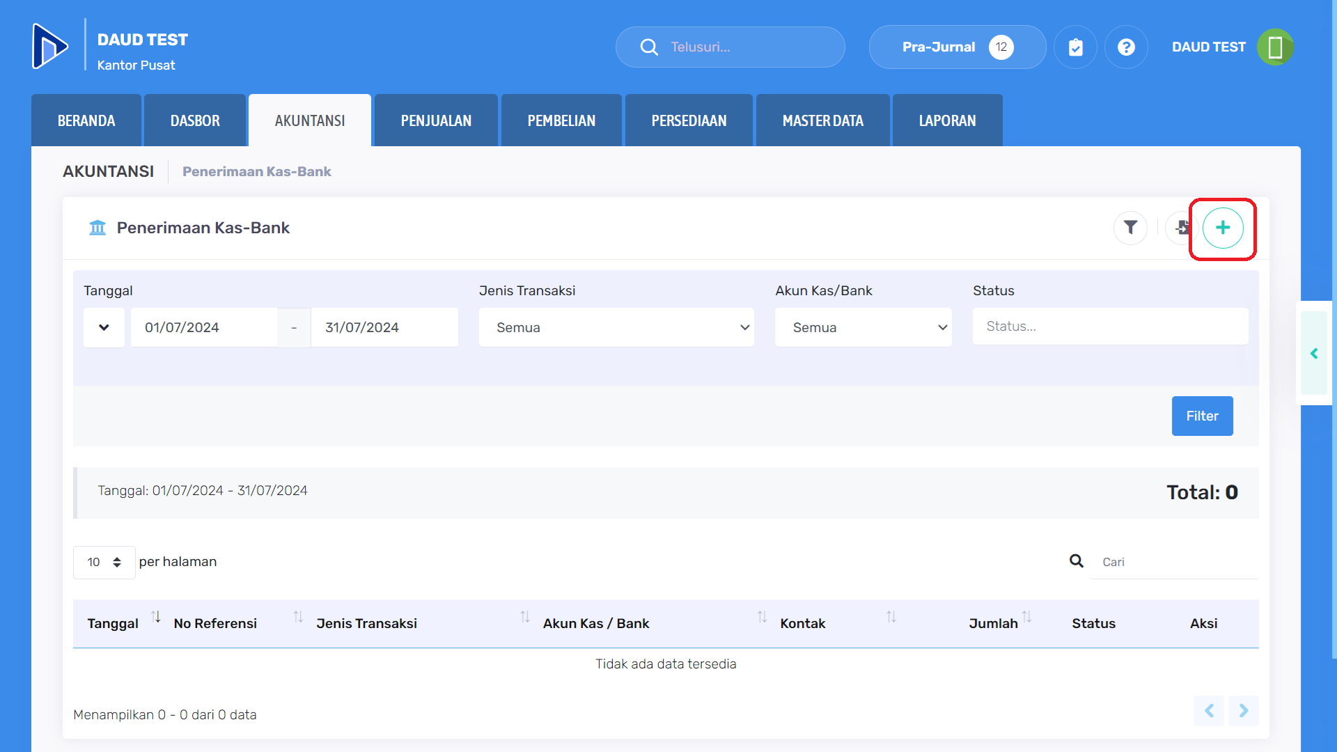Click the page vertical scrollbar

pyautogui.click(x=1334, y=329)
